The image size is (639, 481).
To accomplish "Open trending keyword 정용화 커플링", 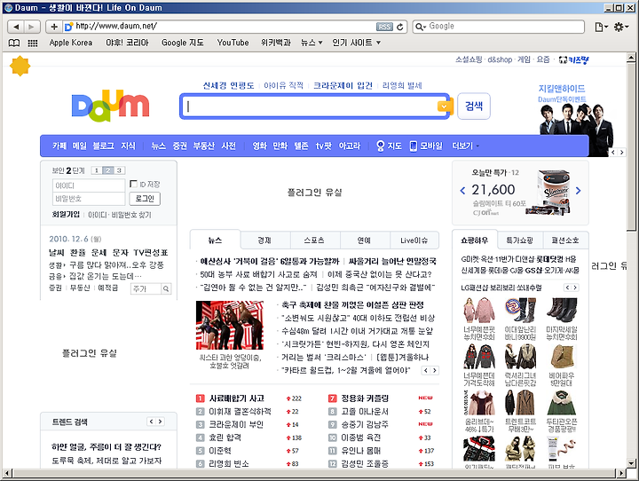I will click(x=365, y=398).
